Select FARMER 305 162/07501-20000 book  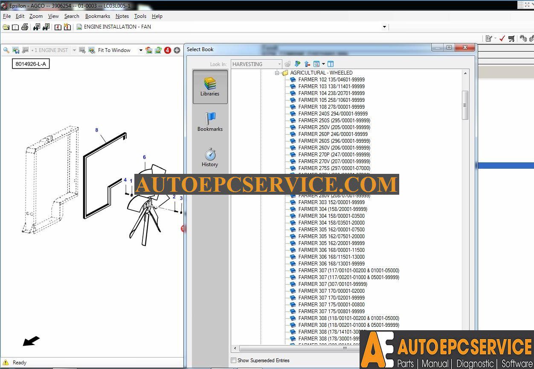[331, 236]
